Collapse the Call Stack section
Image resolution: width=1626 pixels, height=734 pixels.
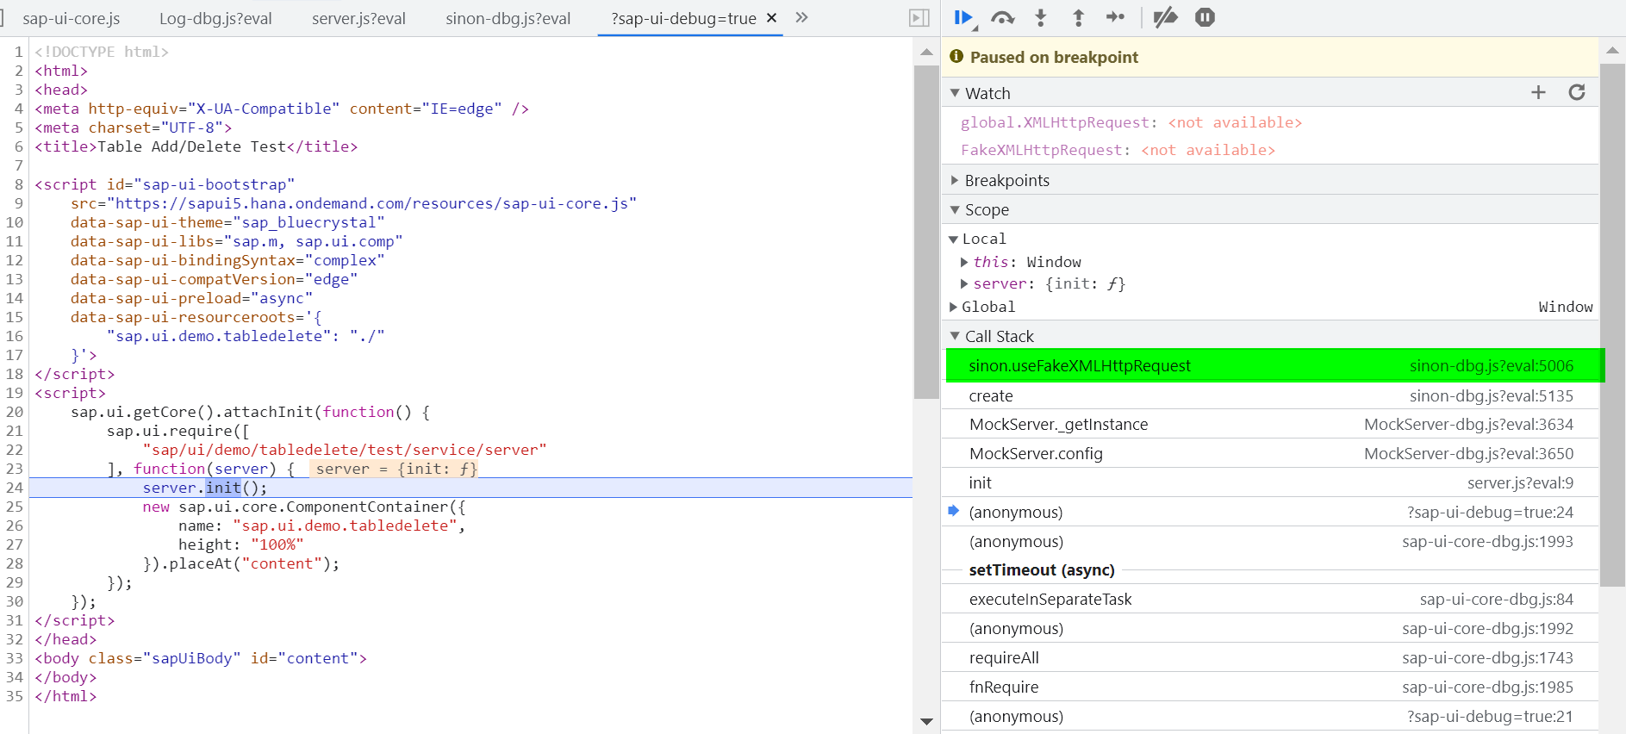[x=955, y=336]
